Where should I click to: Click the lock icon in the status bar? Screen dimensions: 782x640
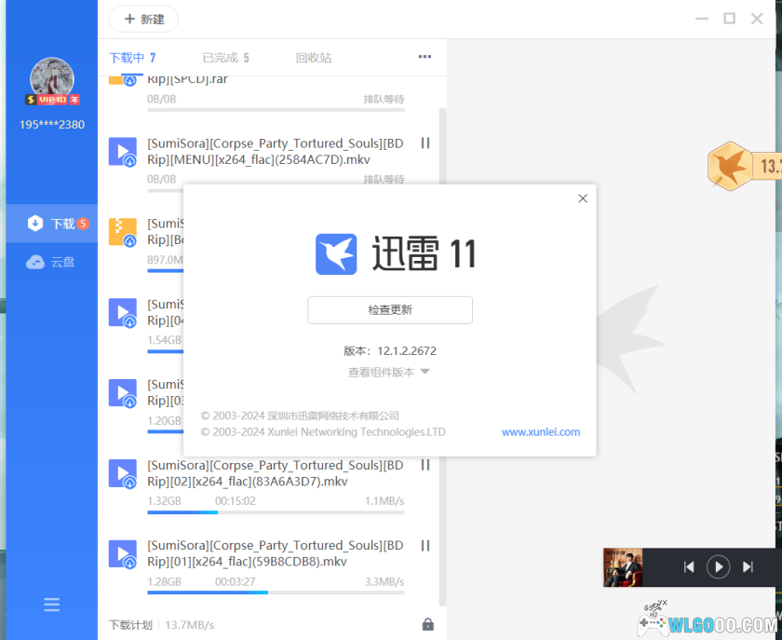(428, 624)
